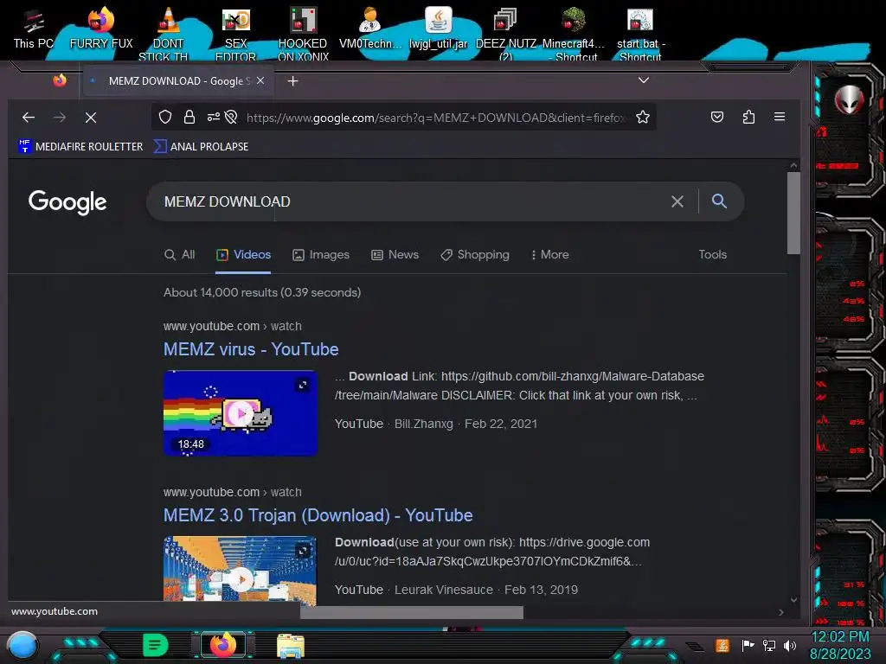Image resolution: width=886 pixels, height=664 pixels.
Task: Open the second bookmarks toolbar bookmark
Action: 201,146
